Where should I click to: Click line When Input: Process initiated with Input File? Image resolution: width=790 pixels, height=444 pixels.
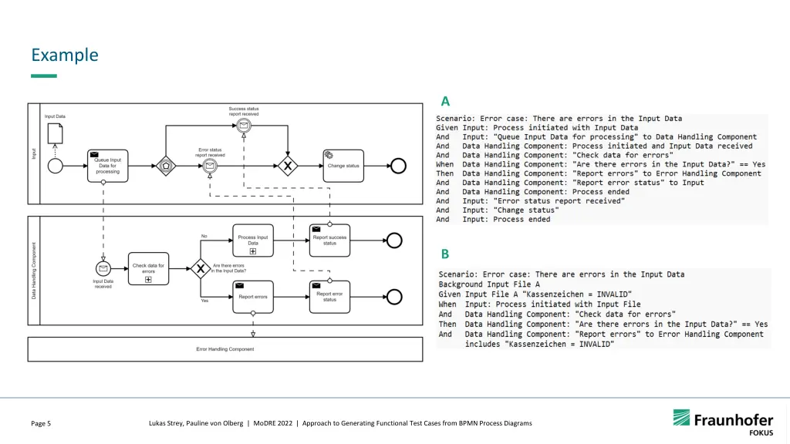tap(539, 304)
